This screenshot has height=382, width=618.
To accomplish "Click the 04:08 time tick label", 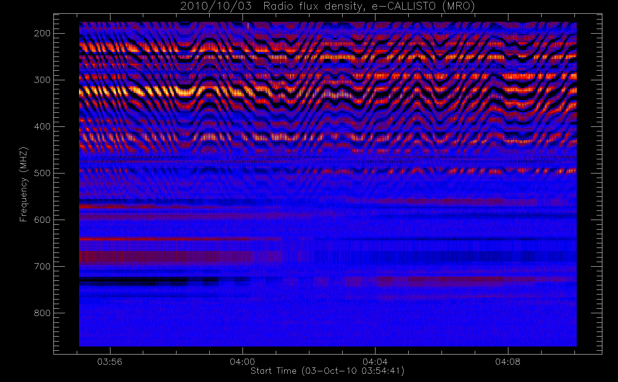I will [508, 361].
